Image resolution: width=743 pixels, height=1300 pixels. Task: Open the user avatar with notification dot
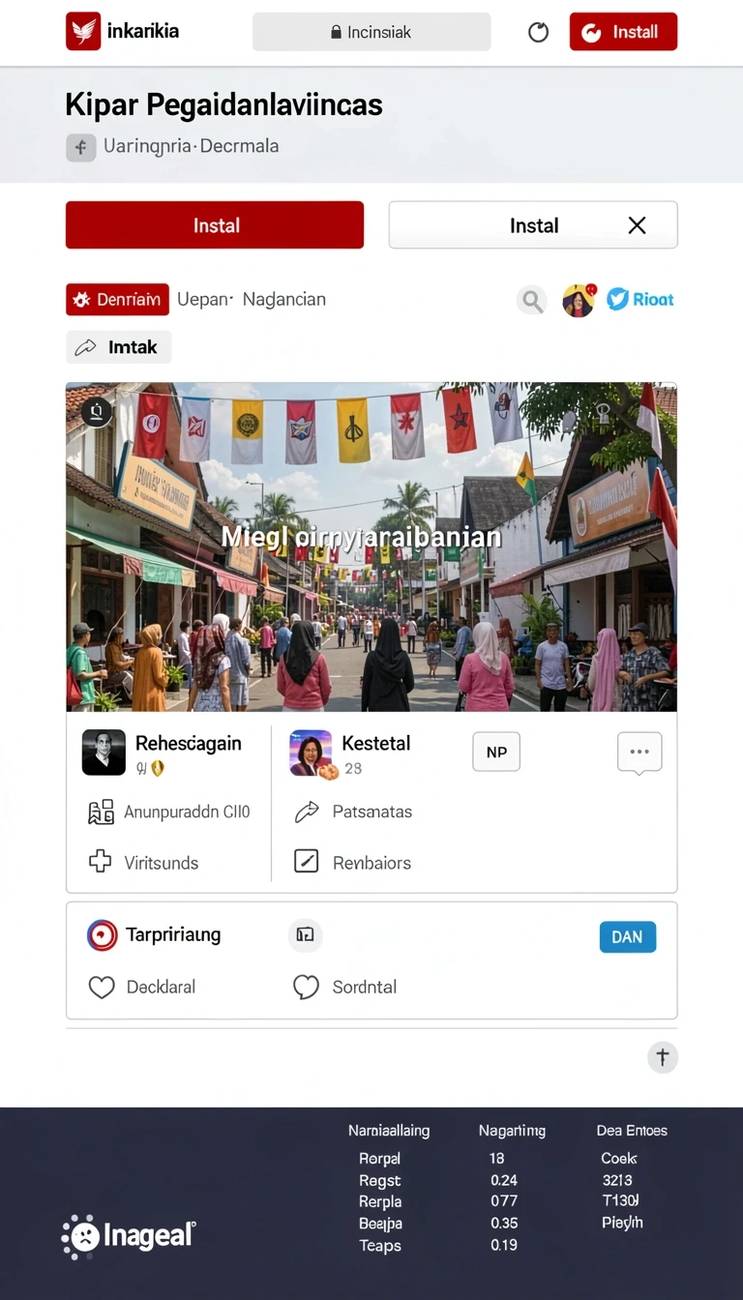(x=579, y=301)
